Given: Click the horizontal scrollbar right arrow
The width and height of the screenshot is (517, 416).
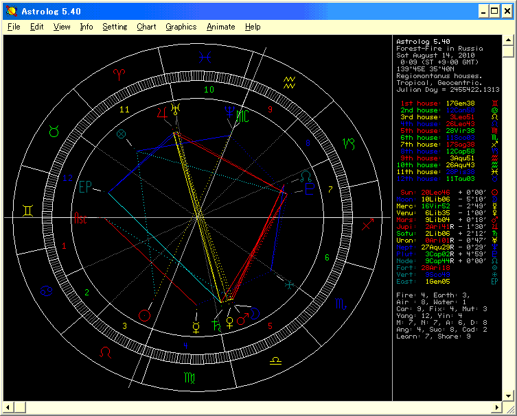Looking at the screenshot, I should click(496, 408).
